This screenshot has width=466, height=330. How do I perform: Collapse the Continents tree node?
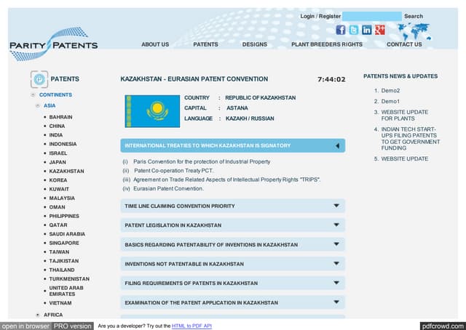[33, 95]
